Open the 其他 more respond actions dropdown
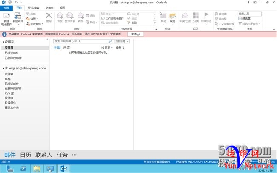The width and height of the screenshot is (277, 173). [91, 22]
